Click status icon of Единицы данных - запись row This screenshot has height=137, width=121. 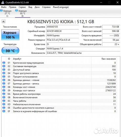tap(4, 83)
